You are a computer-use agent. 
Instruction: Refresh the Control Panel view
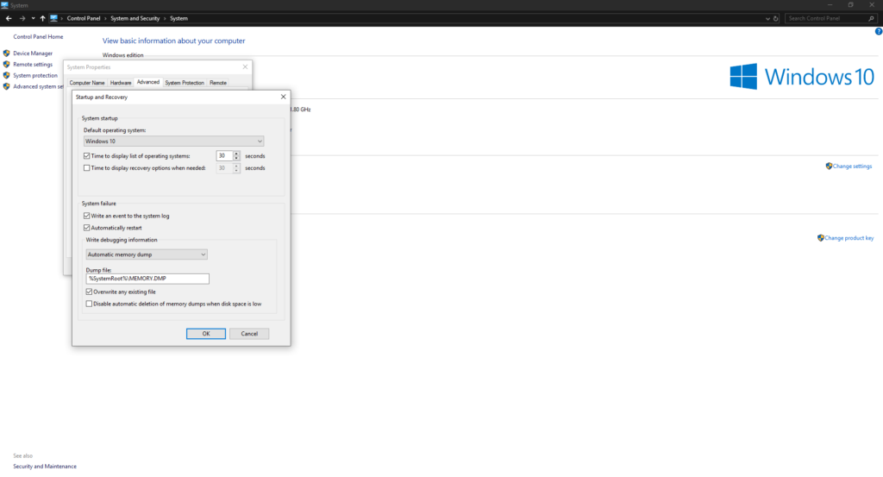[775, 19]
